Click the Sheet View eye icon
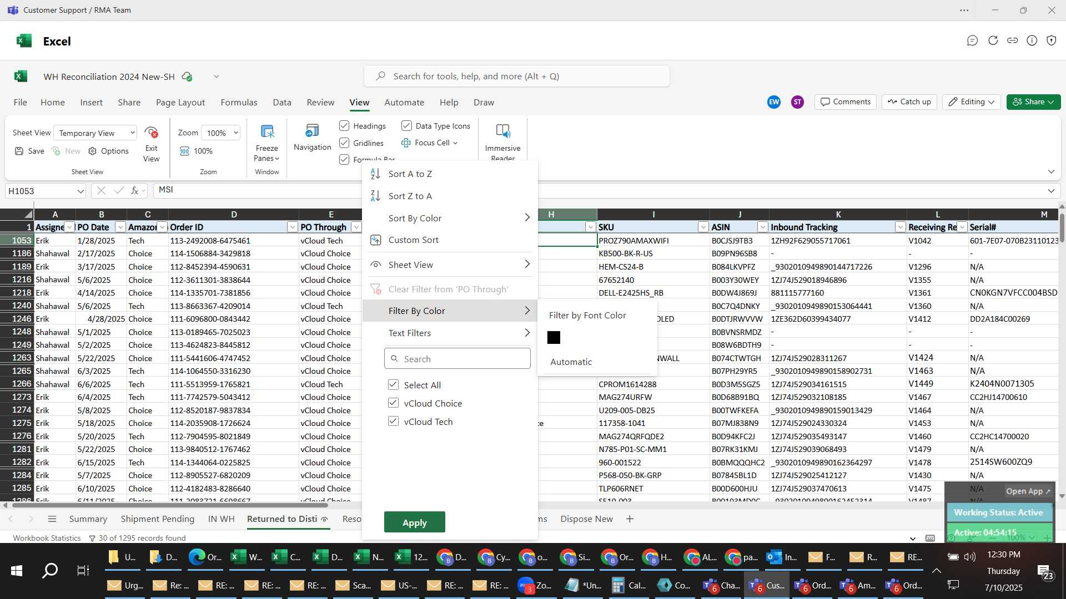 coord(376,265)
